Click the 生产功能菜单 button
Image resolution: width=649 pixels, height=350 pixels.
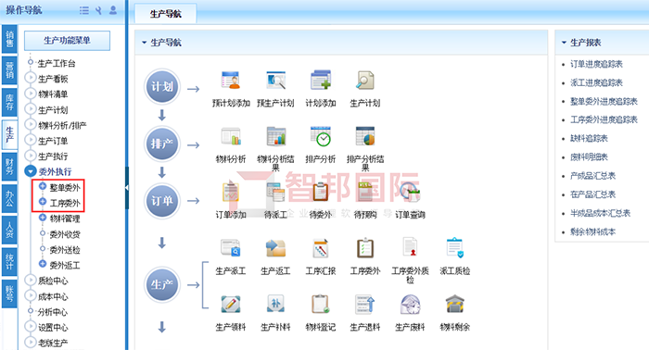pyautogui.click(x=67, y=41)
